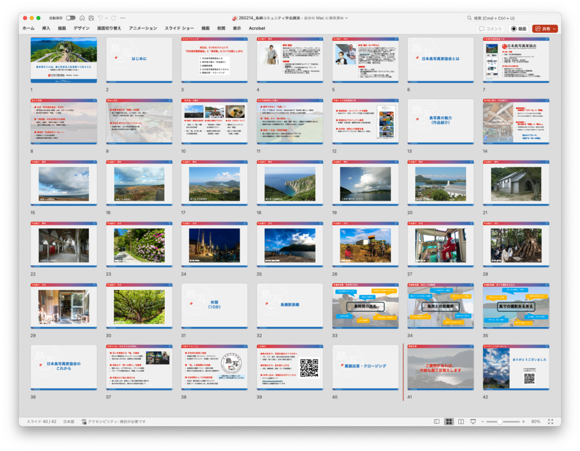Screen dimensions: 580x451
Task: Open the undo history dropdown arrow
Action: pyautogui.click(x=106, y=18)
